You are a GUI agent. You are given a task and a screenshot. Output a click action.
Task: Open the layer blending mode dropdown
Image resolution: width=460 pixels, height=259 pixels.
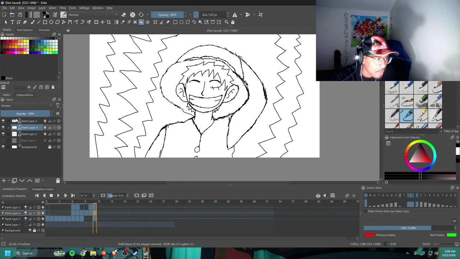pyautogui.click(x=27, y=106)
